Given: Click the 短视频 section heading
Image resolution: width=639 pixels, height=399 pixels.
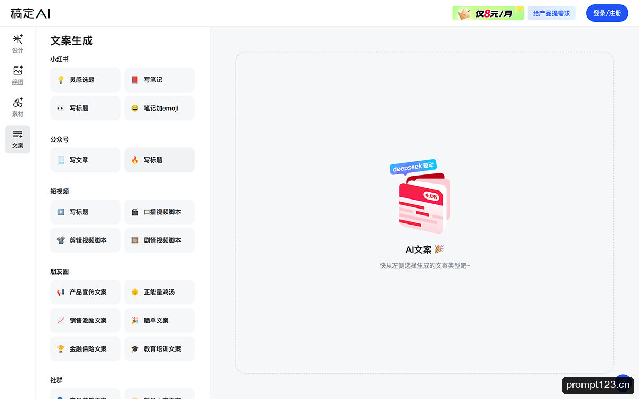Looking at the screenshot, I should [60, 191].
